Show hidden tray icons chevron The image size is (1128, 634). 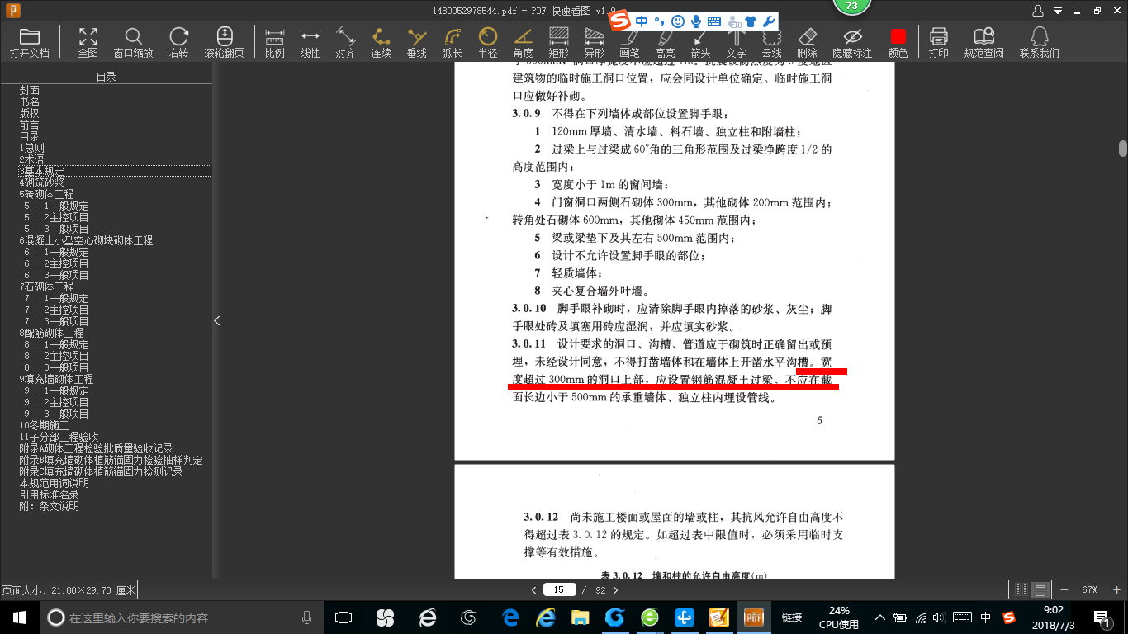tap(880, 617)
